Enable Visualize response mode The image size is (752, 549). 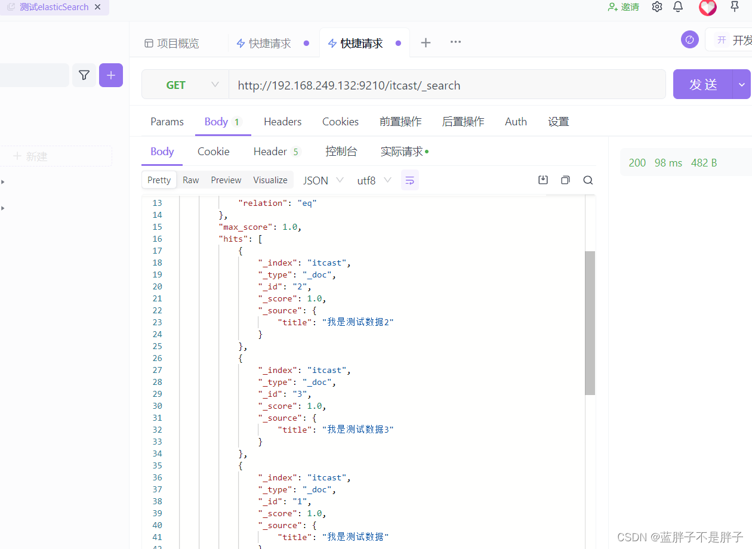point(270,180)
